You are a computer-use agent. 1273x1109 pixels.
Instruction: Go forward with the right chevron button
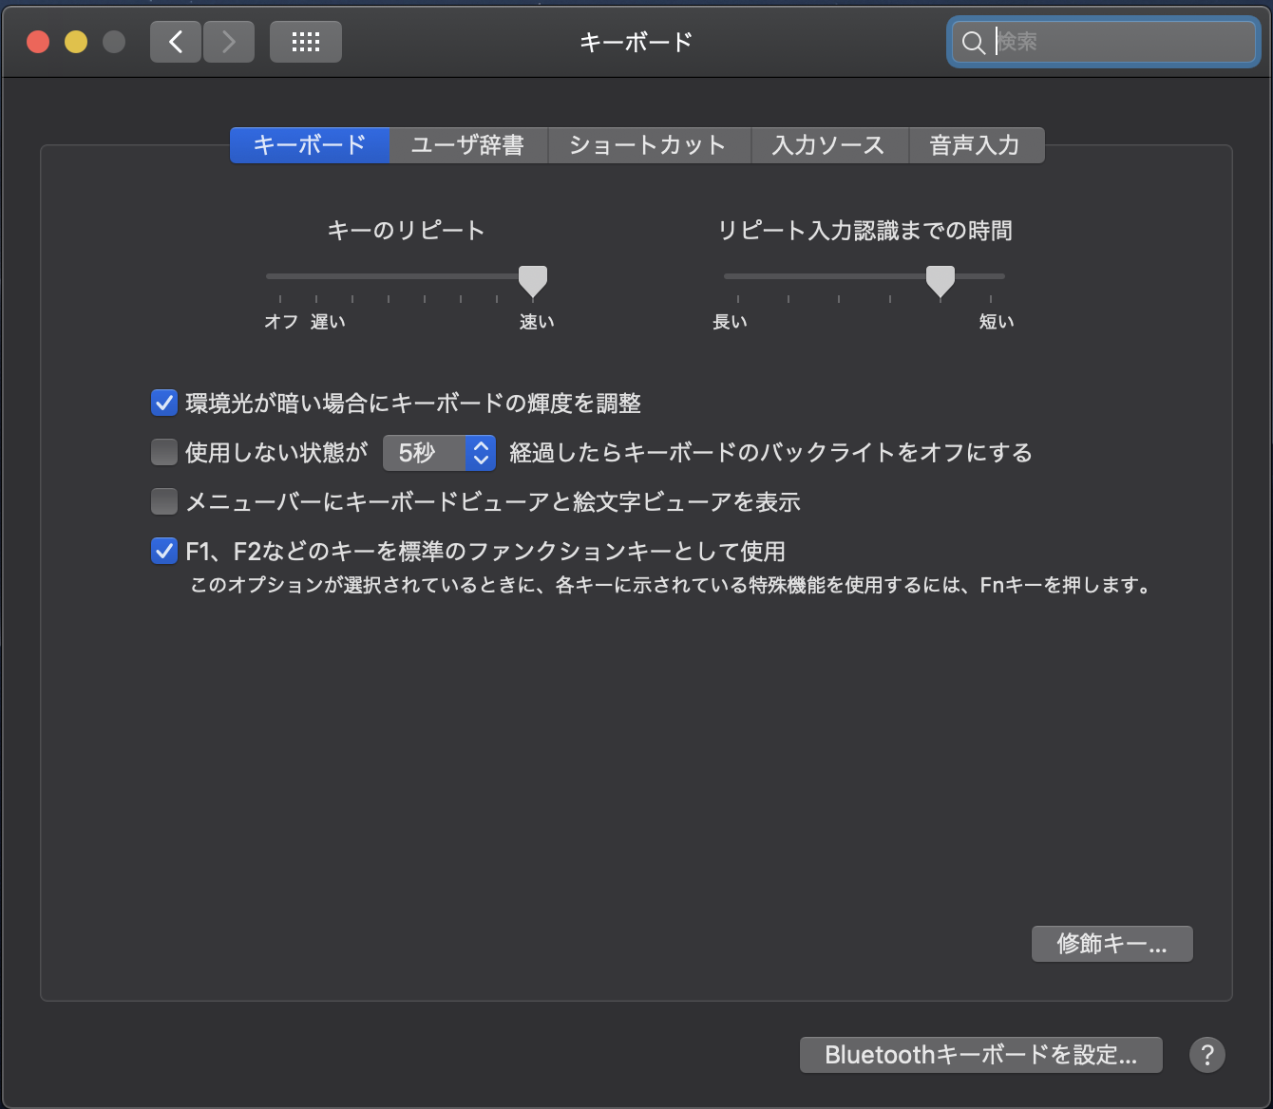(229, 42)
